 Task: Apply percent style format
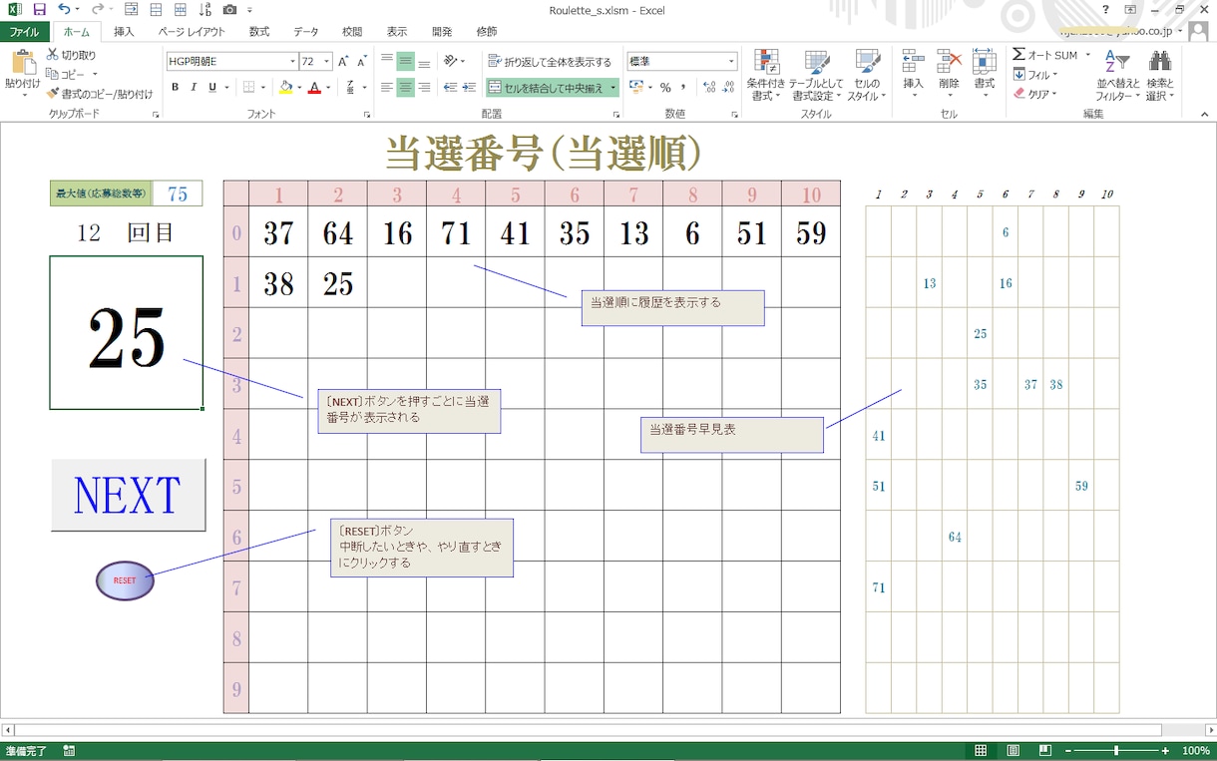(665, 88)
